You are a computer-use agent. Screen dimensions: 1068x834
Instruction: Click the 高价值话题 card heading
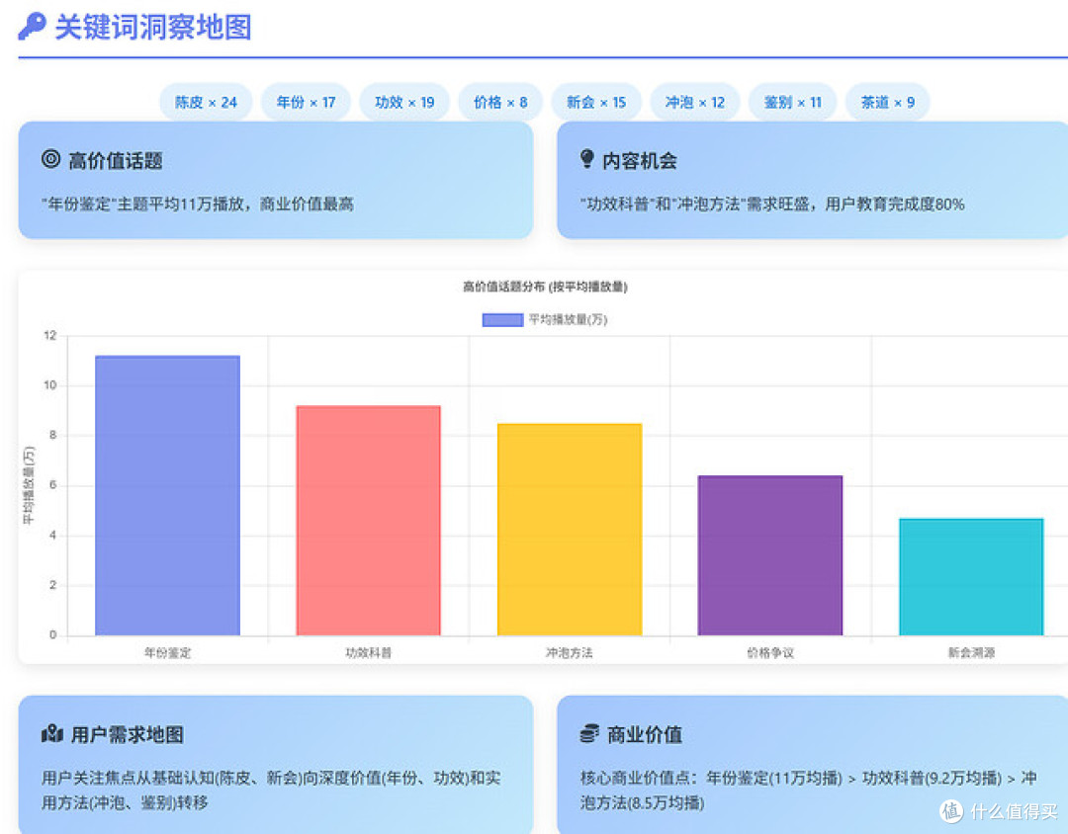(116, 161)
